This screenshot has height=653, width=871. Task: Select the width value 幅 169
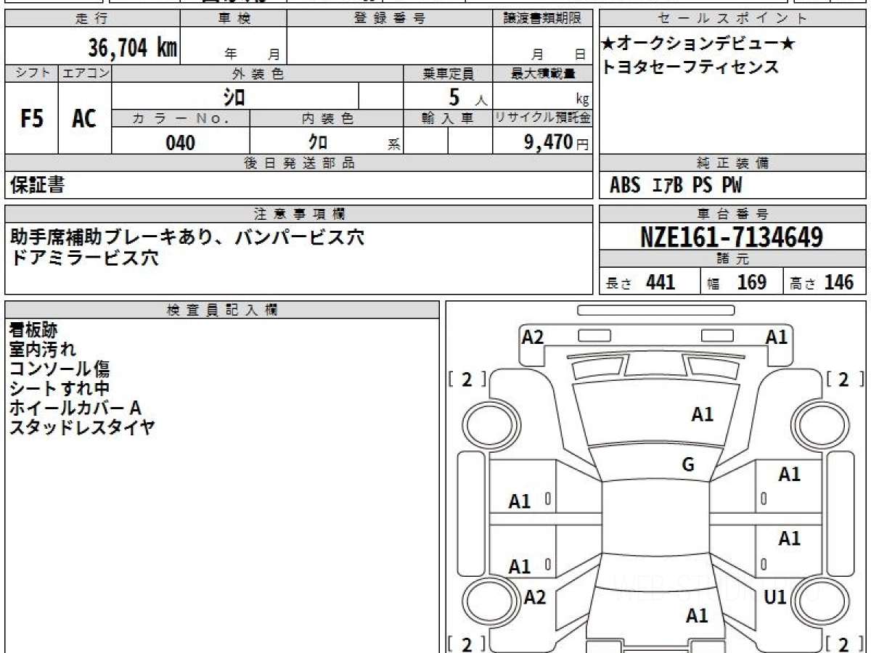[x=737, y=282]
